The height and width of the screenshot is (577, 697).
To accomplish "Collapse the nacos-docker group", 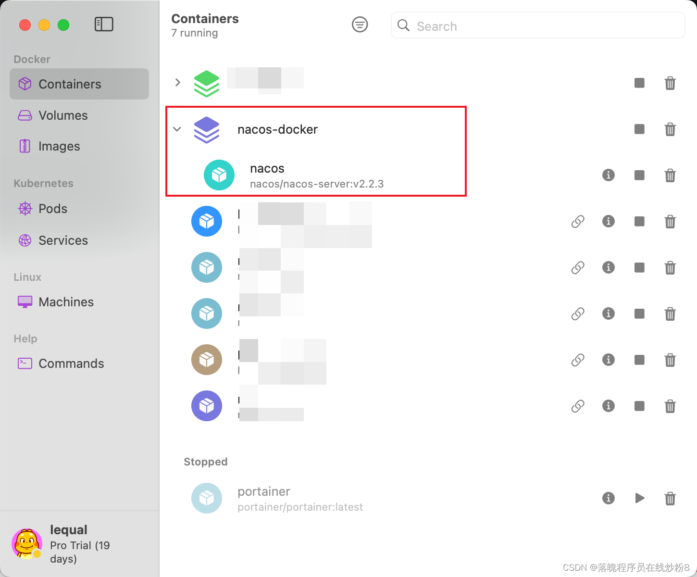I will 177,129.
